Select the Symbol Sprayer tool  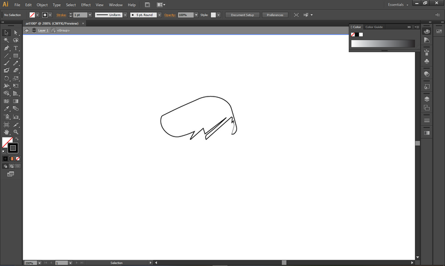6,116
